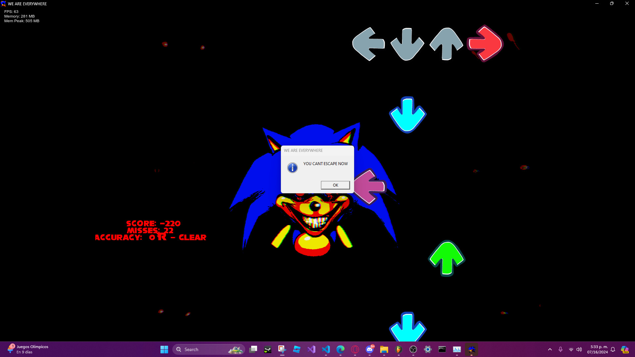Launch Visual Studio Code from the taskbar
The height and width of the screenshot is (357, 635).
click(326, 349)
